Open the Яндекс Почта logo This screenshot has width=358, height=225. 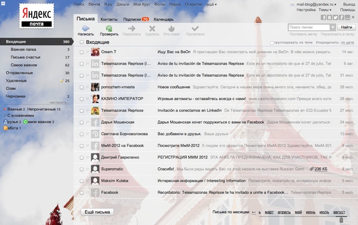coord(36,16)
